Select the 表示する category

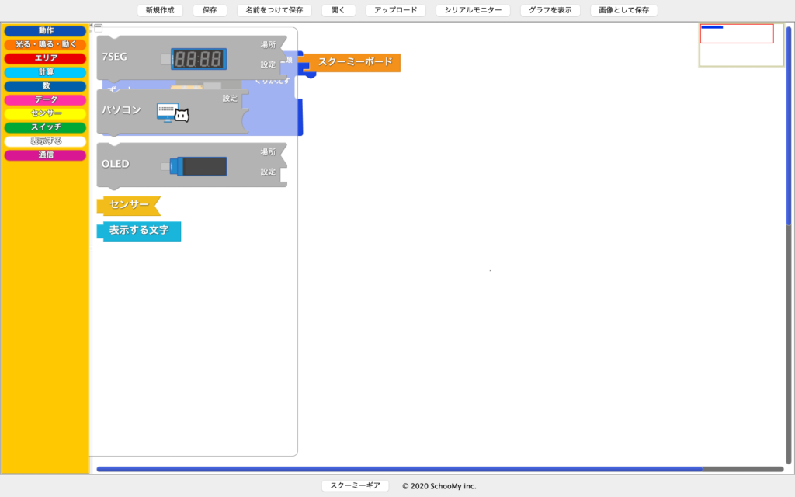click(x=45, y=141)
